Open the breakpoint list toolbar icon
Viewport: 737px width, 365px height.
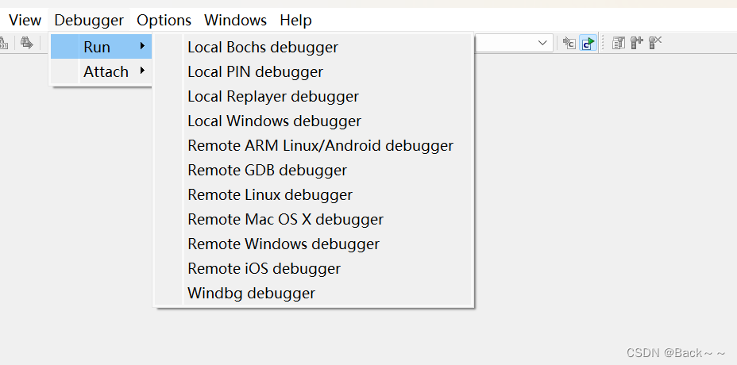tap(618, 43)
